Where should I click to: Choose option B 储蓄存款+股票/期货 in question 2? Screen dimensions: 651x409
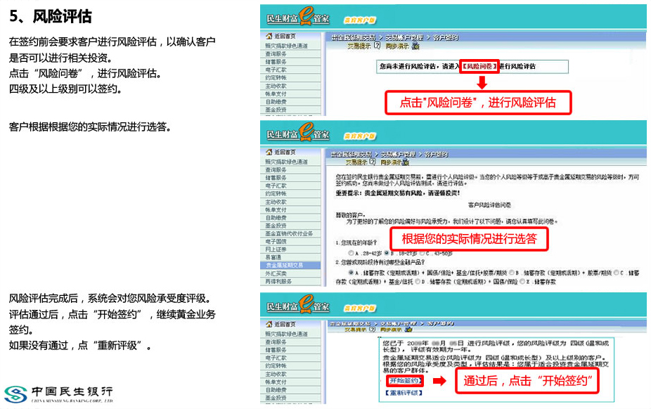pos(512,273)
